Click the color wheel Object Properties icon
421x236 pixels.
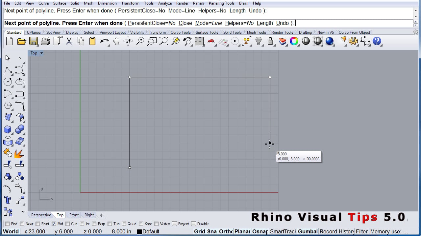[x=294, y=41]
